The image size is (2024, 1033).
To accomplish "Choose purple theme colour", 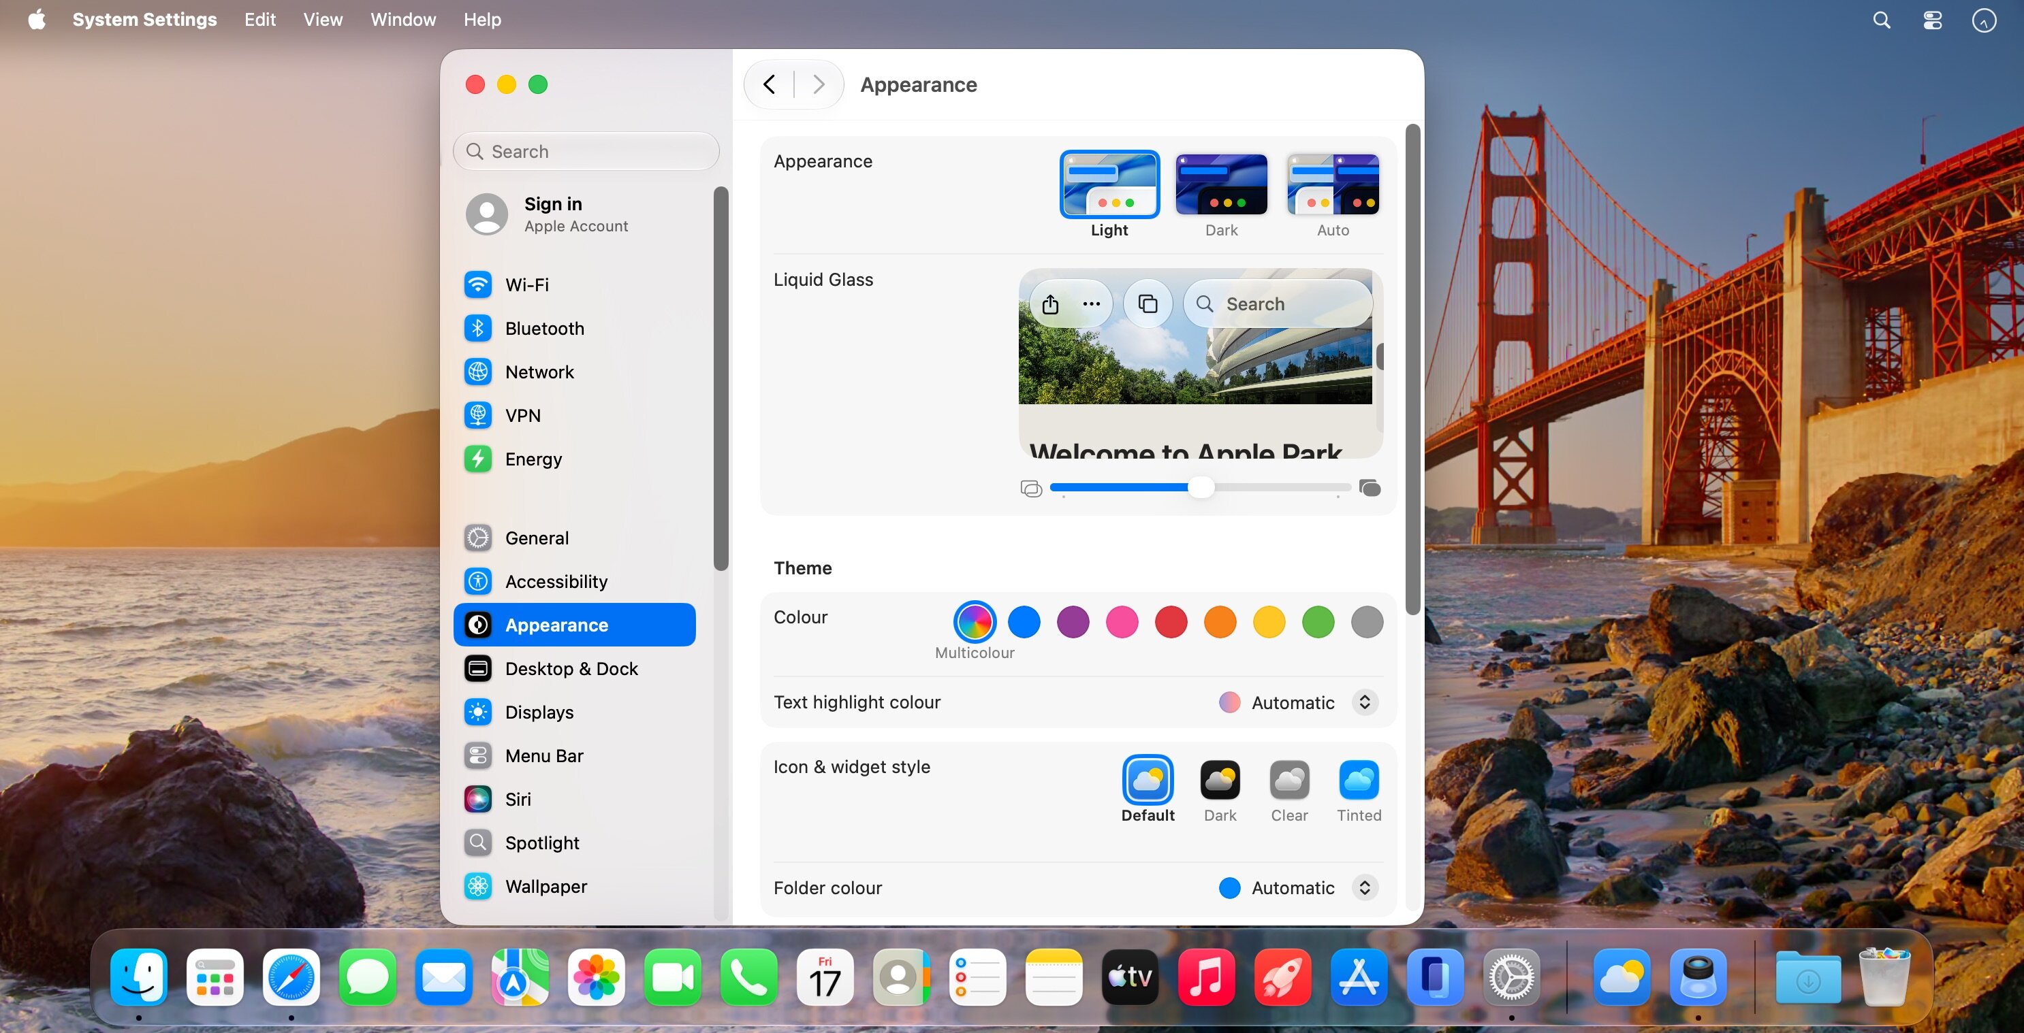I will 1073,622.
